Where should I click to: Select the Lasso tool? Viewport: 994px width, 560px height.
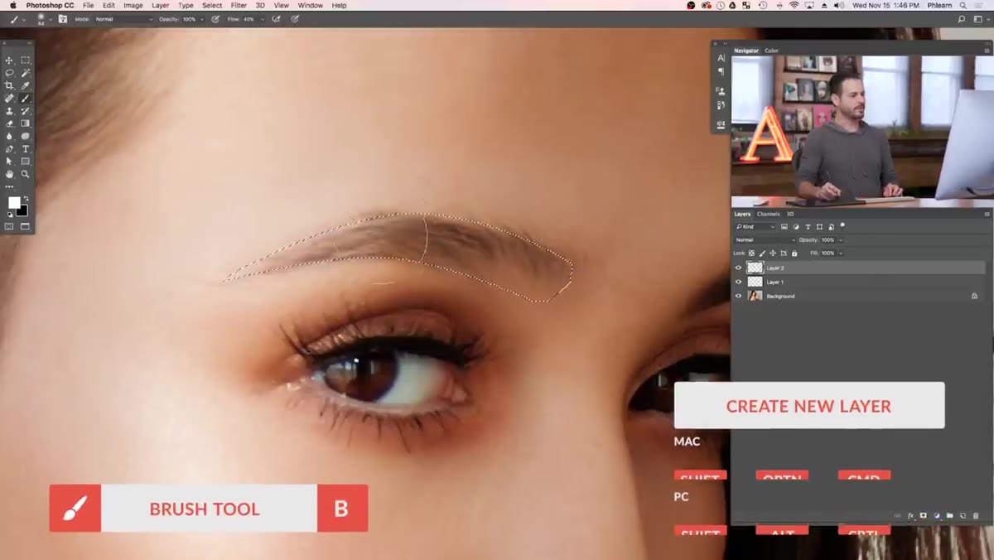[10, 73]
